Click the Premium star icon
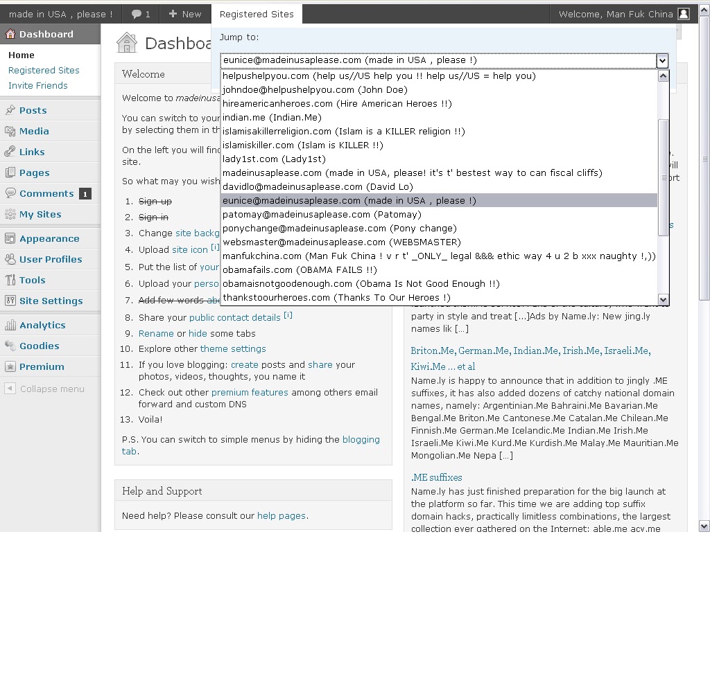710x692 pixels. 10,366
